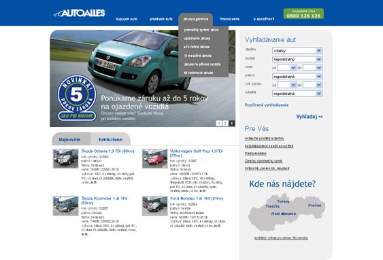Click the green 0800 126 126 hotline badge
The height and width of the screenshot is (260, 383).
click(x=303, y=14)
